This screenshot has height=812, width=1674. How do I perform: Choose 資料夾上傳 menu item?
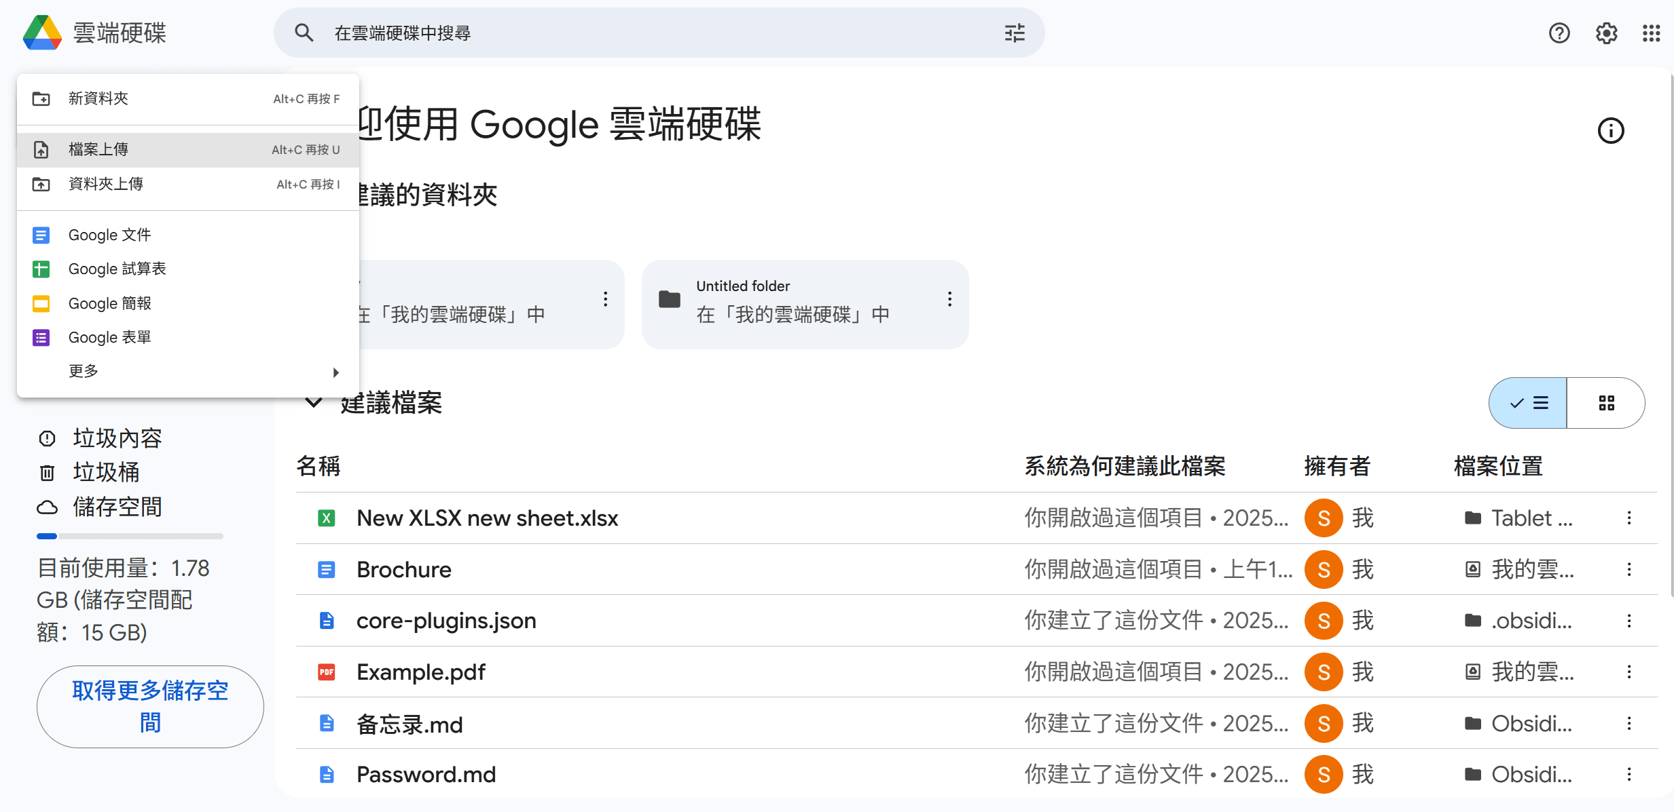187,184
